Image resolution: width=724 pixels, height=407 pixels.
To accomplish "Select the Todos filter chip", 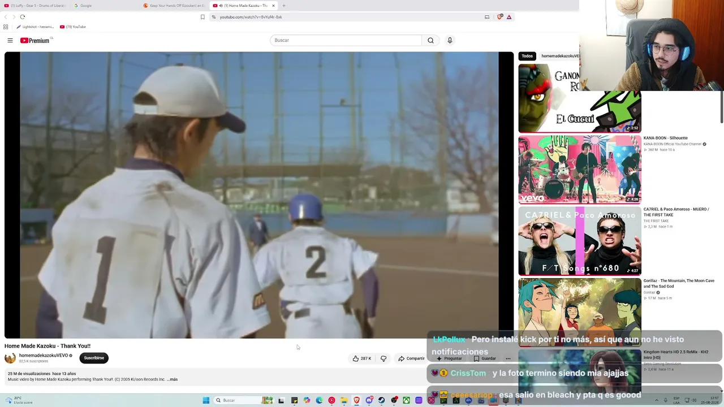I will pos(527,56).
